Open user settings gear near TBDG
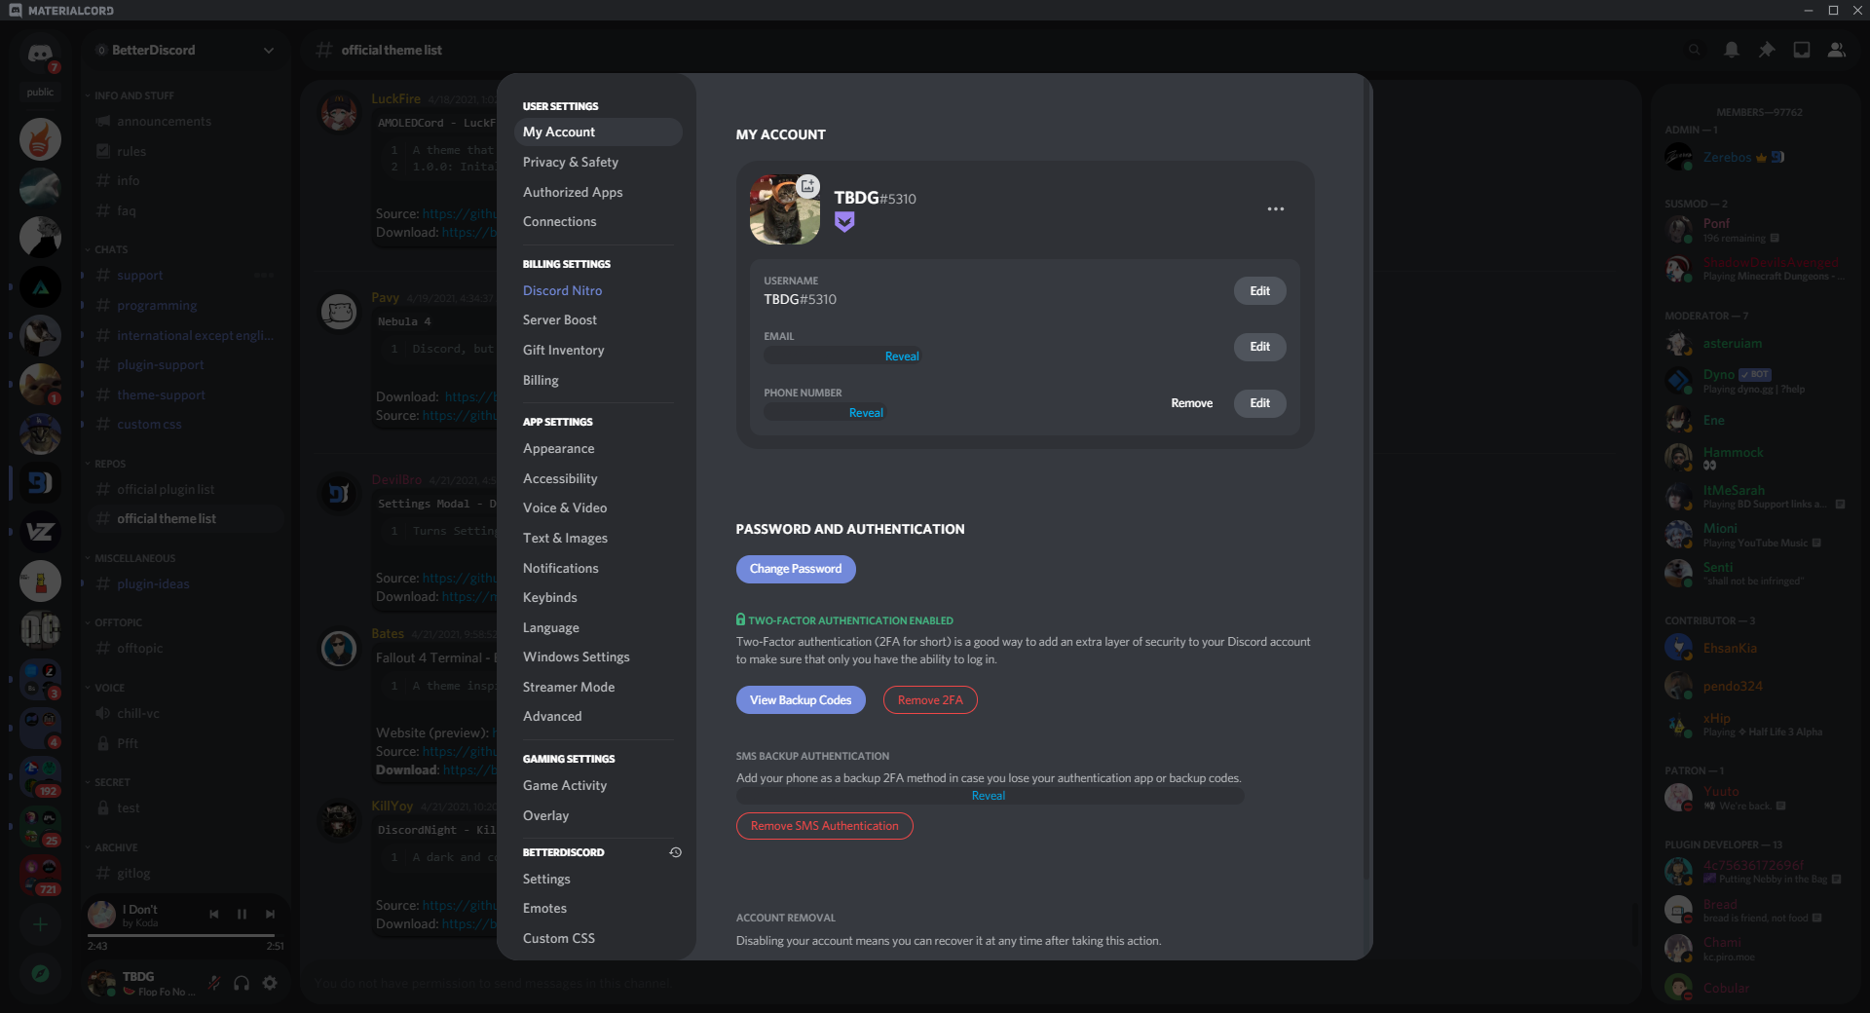Screen dimensions: 1870x1013 (x=269, y=983)
